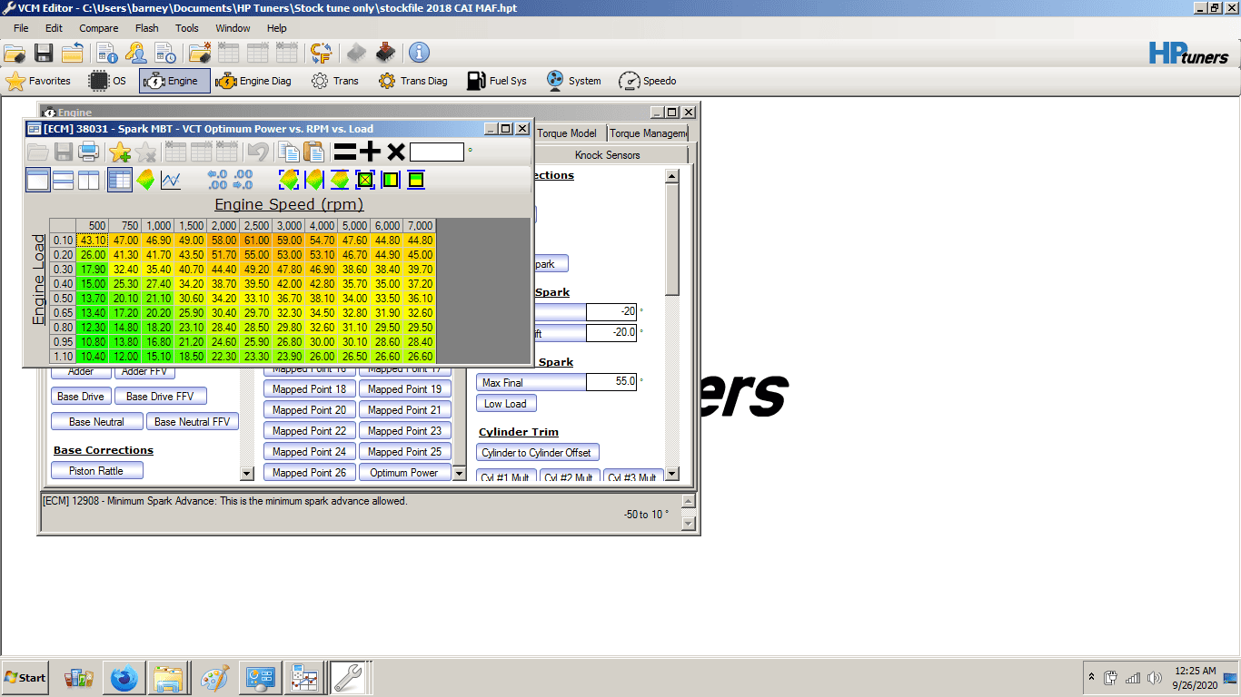Click the Low Load button

click(505, 404)
